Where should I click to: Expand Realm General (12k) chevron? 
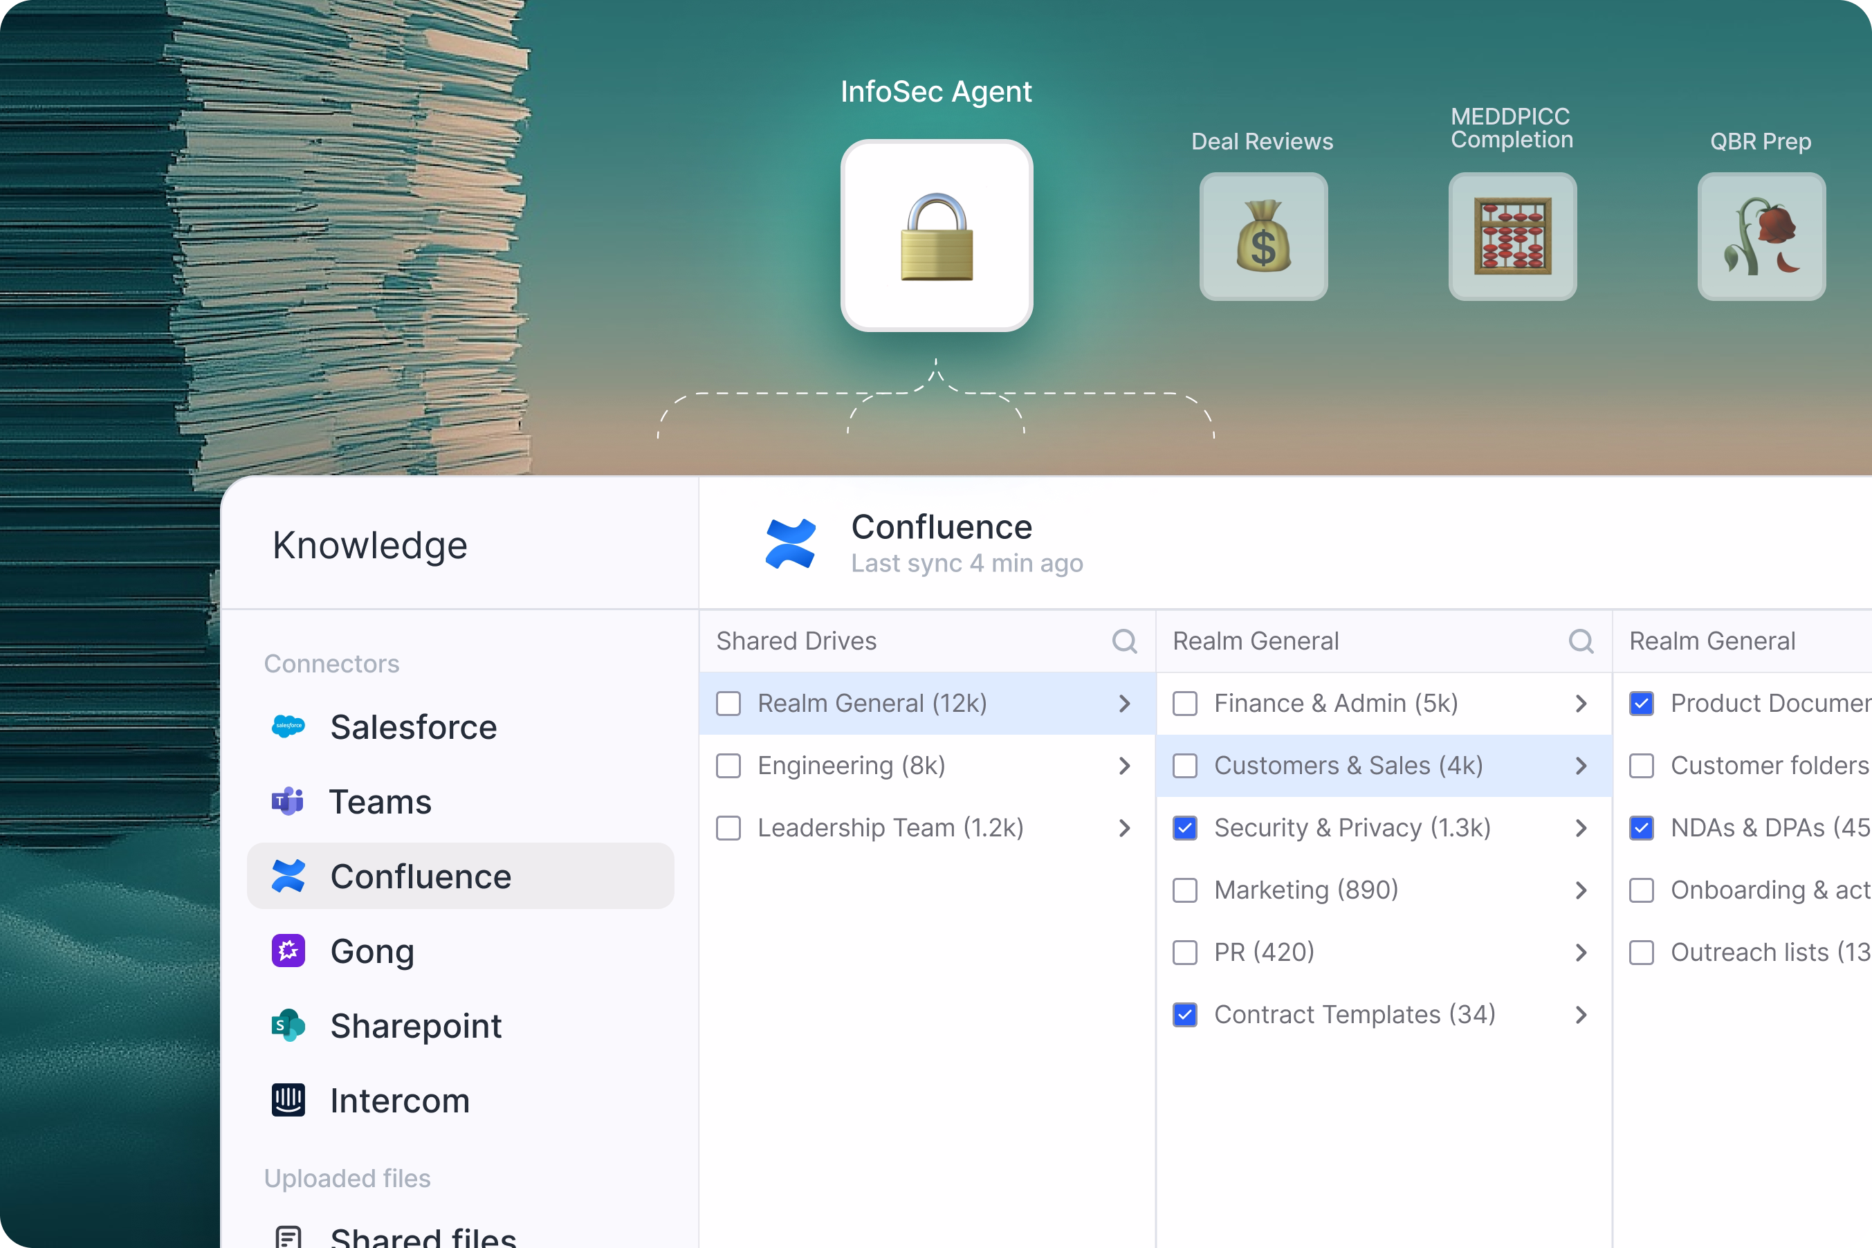click(1125, 704)
